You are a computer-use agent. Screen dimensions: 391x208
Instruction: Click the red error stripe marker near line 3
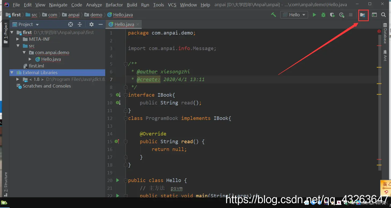tap(379, 46)
